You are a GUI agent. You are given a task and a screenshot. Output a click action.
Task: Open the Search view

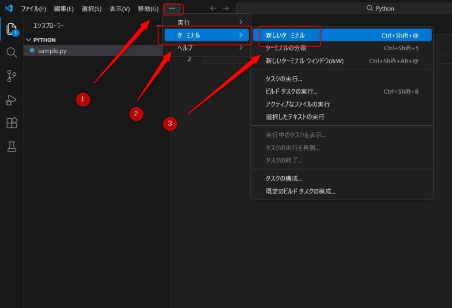click(11, 52)
